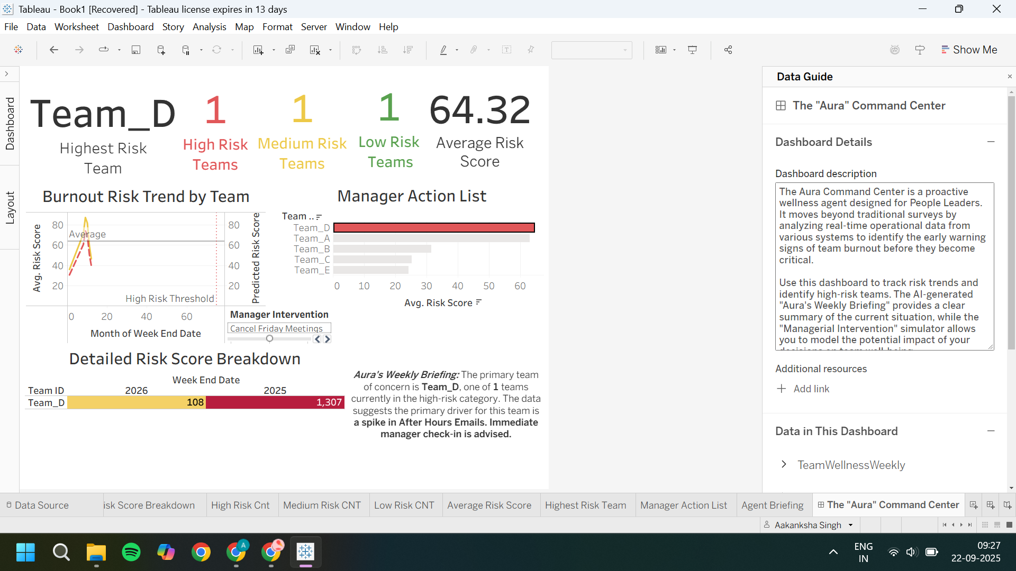Switch to the Manager Action List tab
Screen dimensions: 1016x571
coord(683,505)
